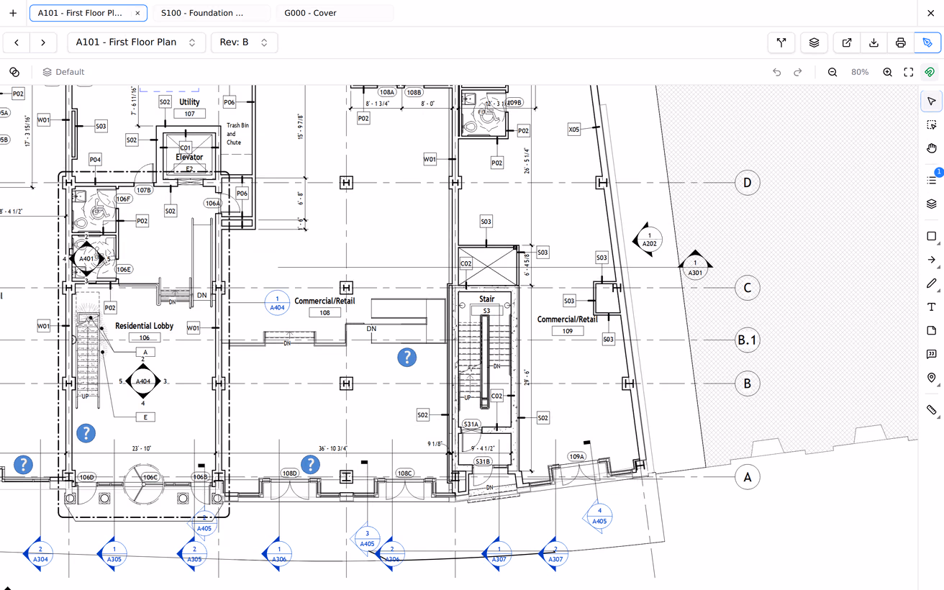Open the Default layer set selector
Image resolution: width=944 pixels, height=590 pixels.
point(63,72)
